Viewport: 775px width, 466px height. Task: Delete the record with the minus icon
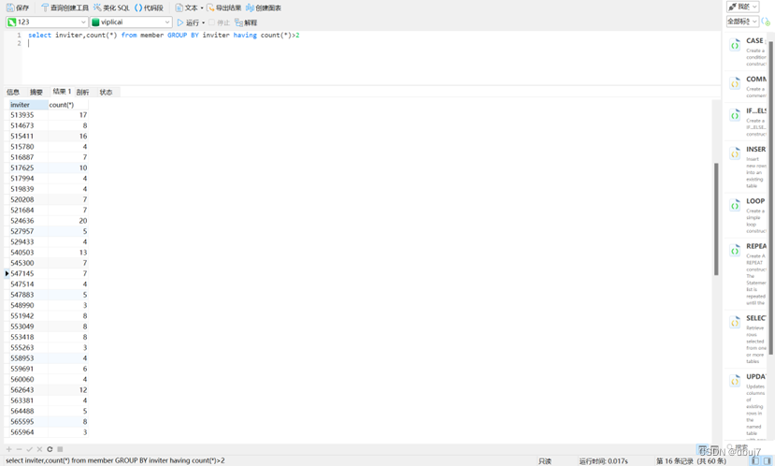point(19,449)
